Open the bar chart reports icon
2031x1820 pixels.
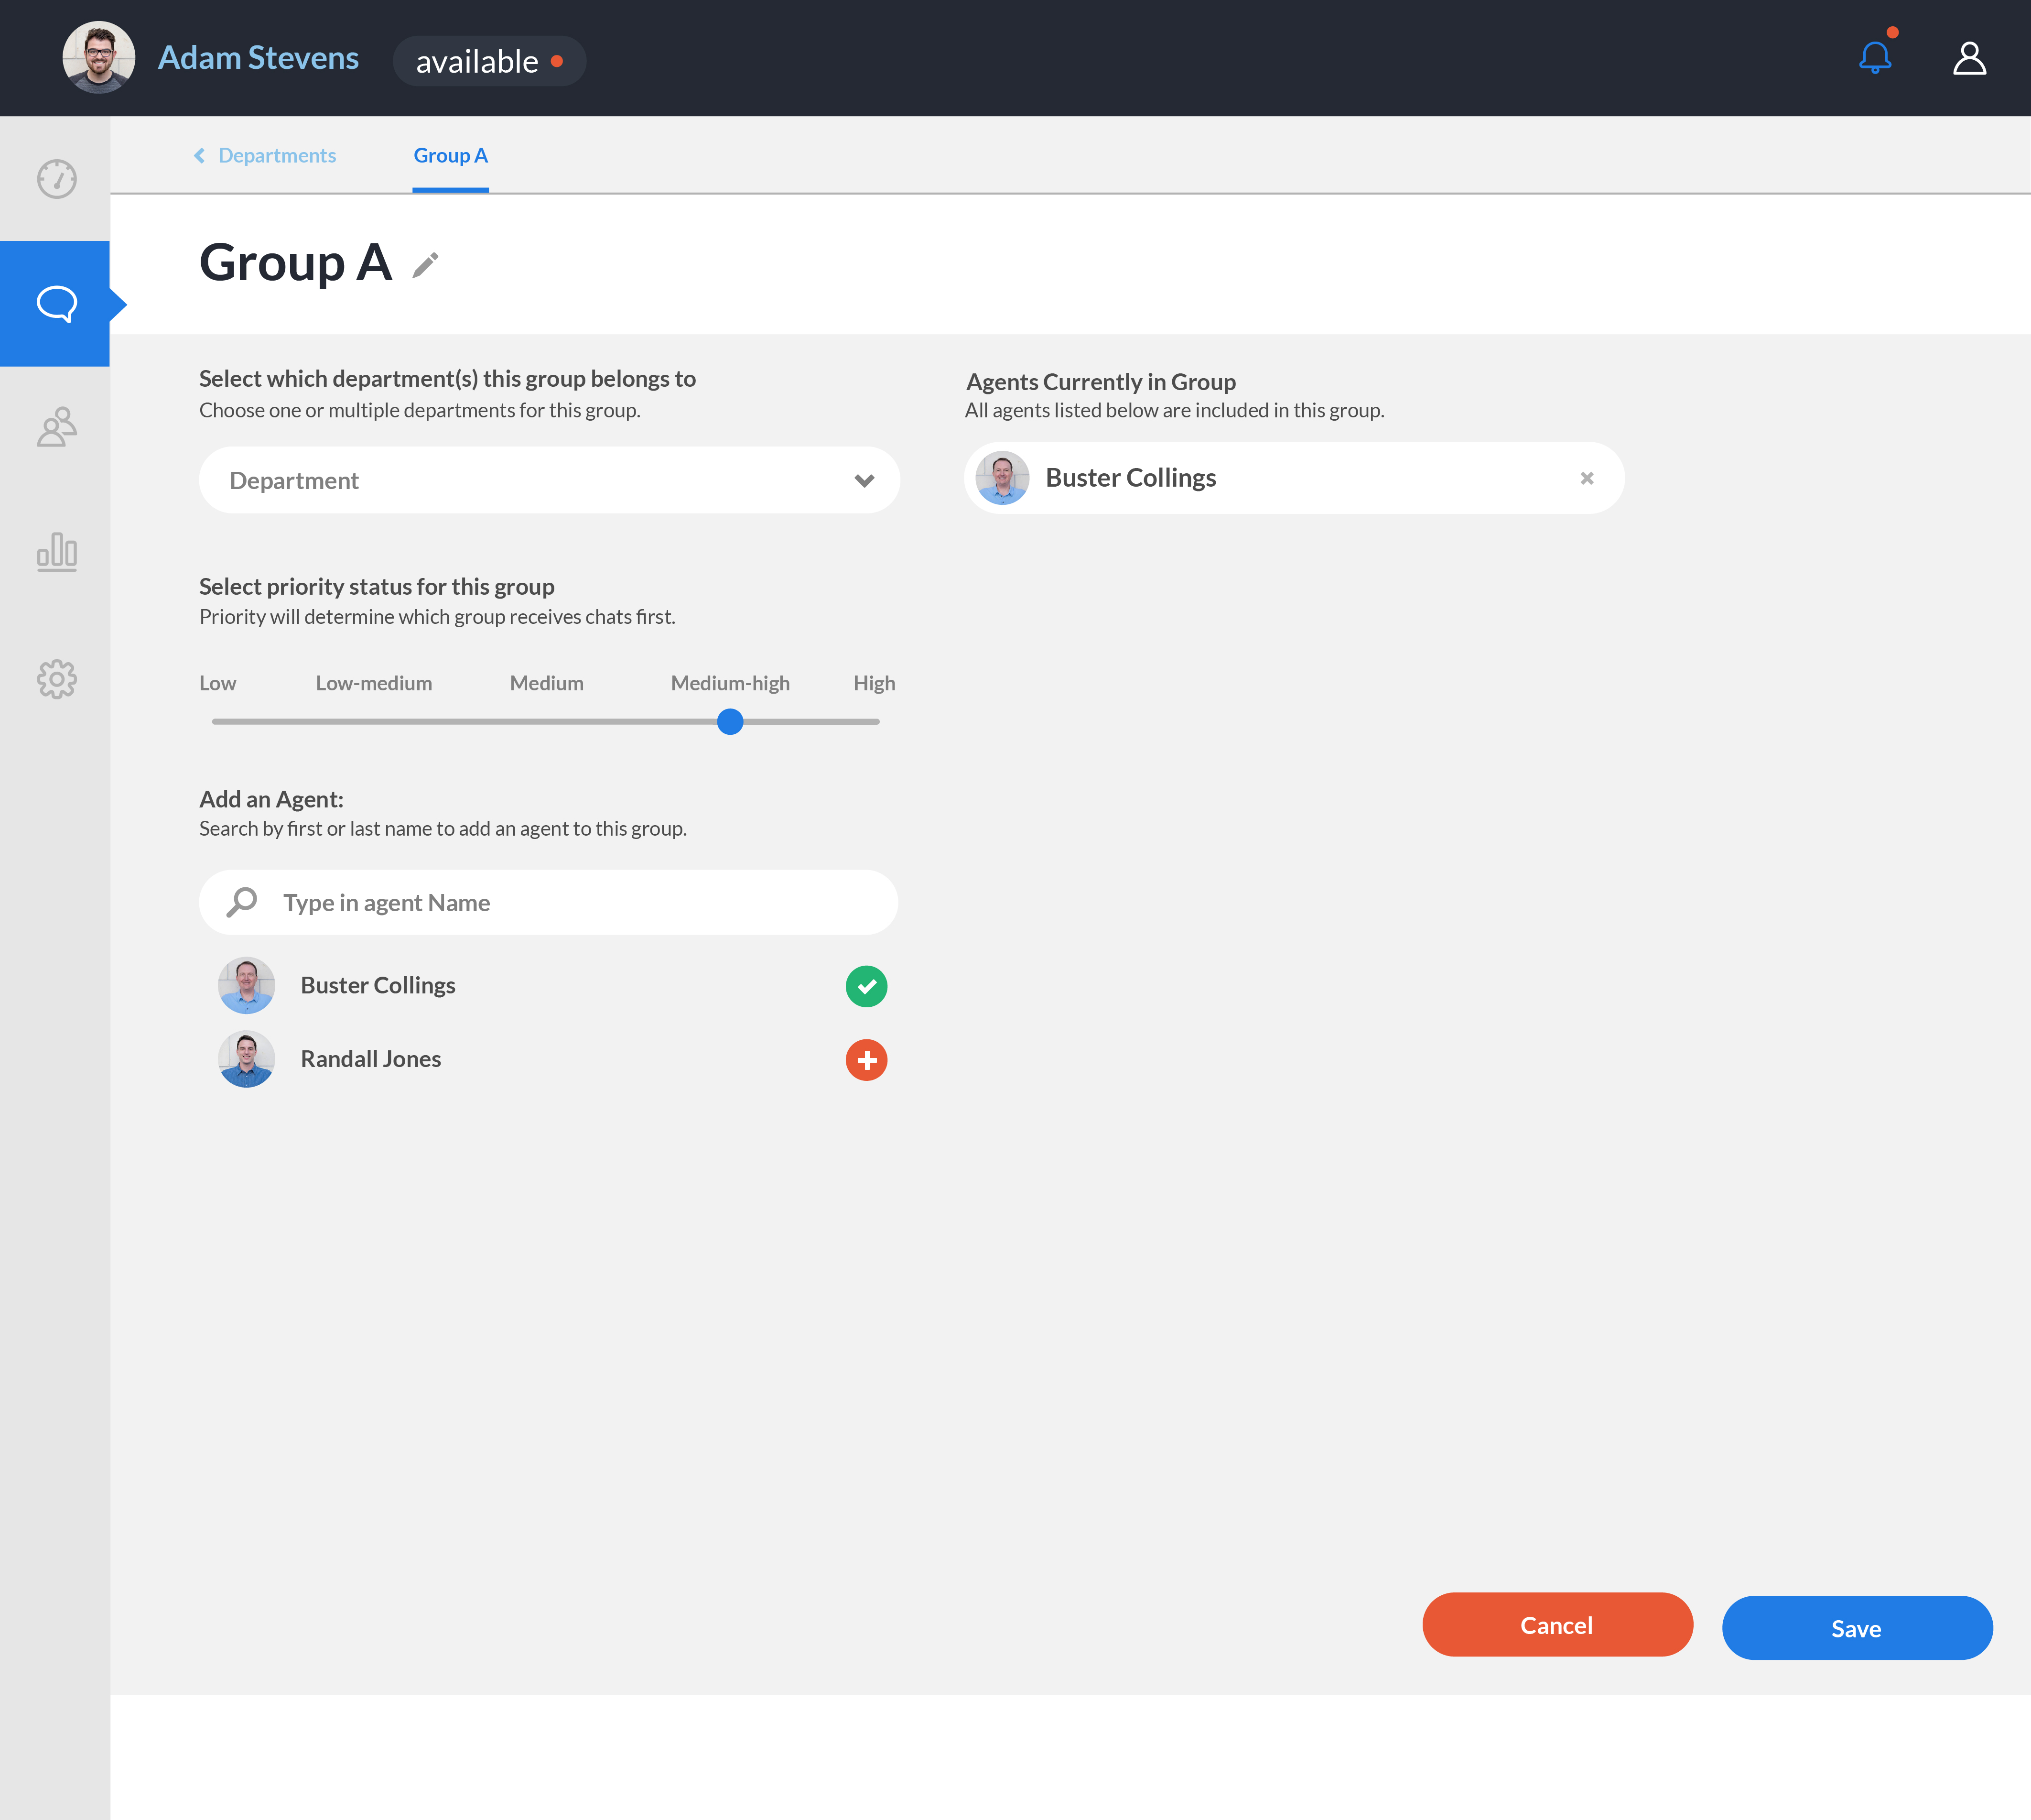57,552
